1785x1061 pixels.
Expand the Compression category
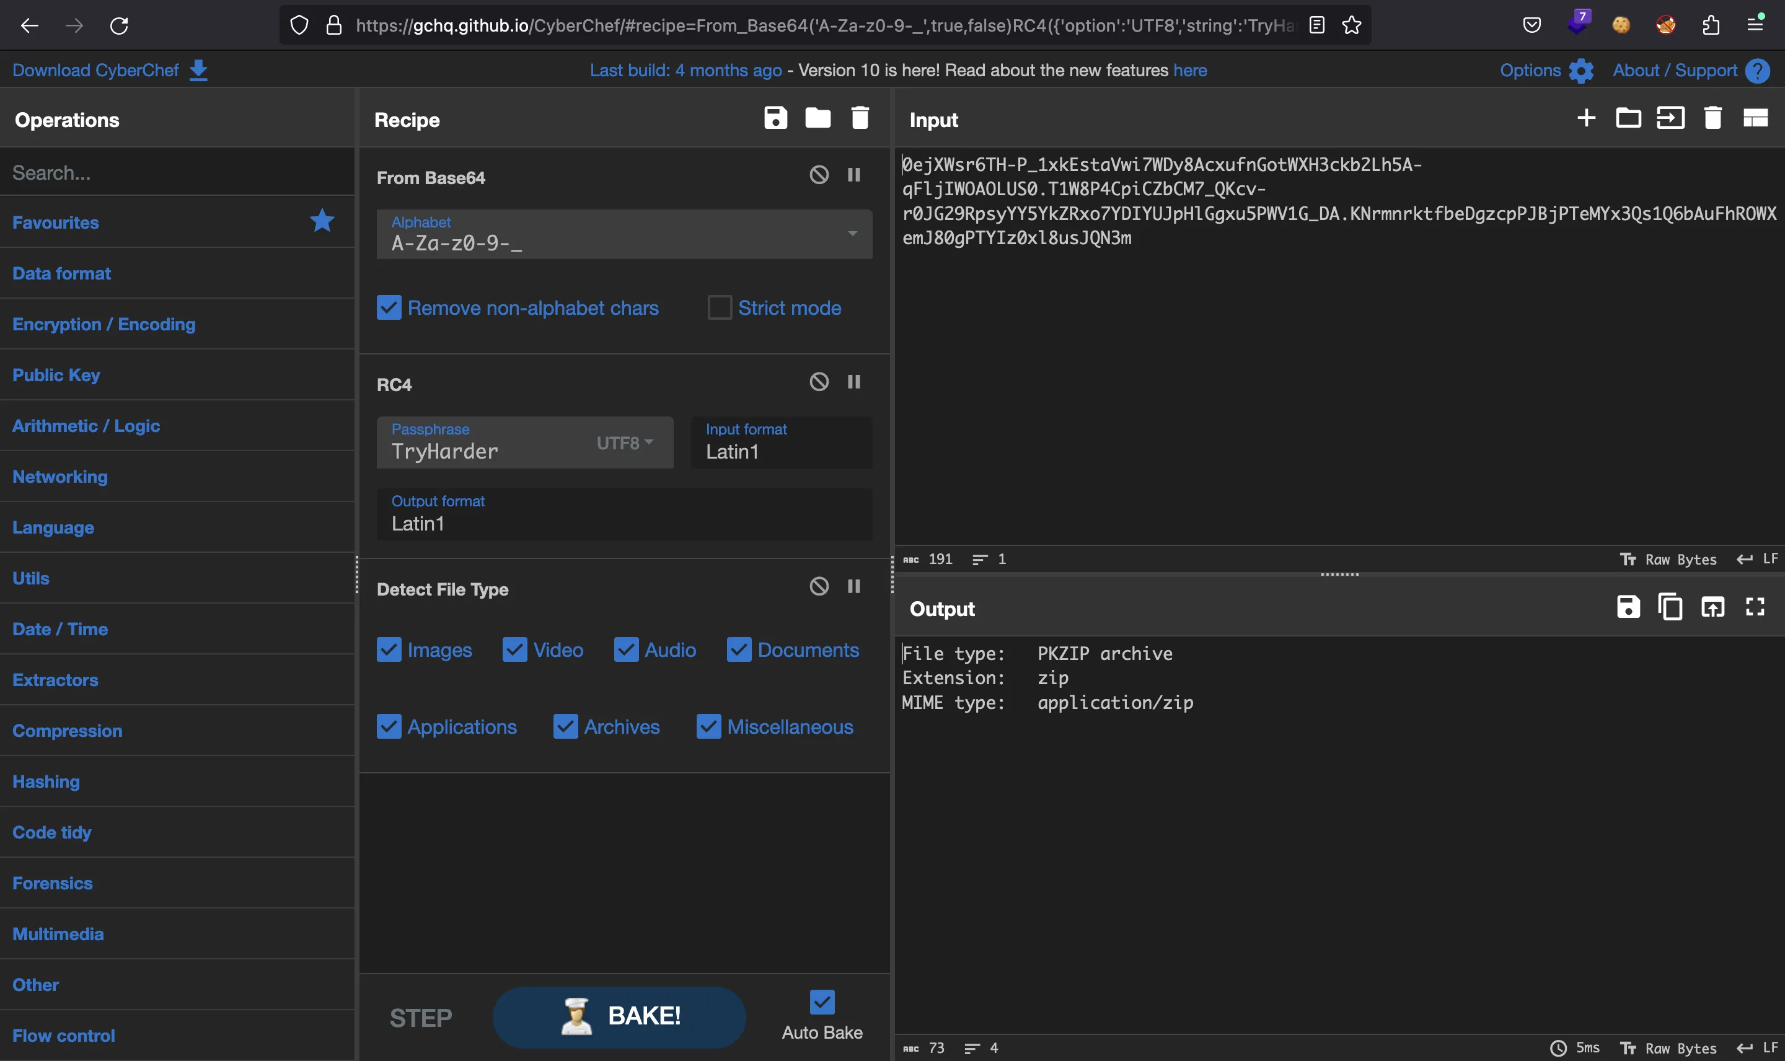pos(177,731)
